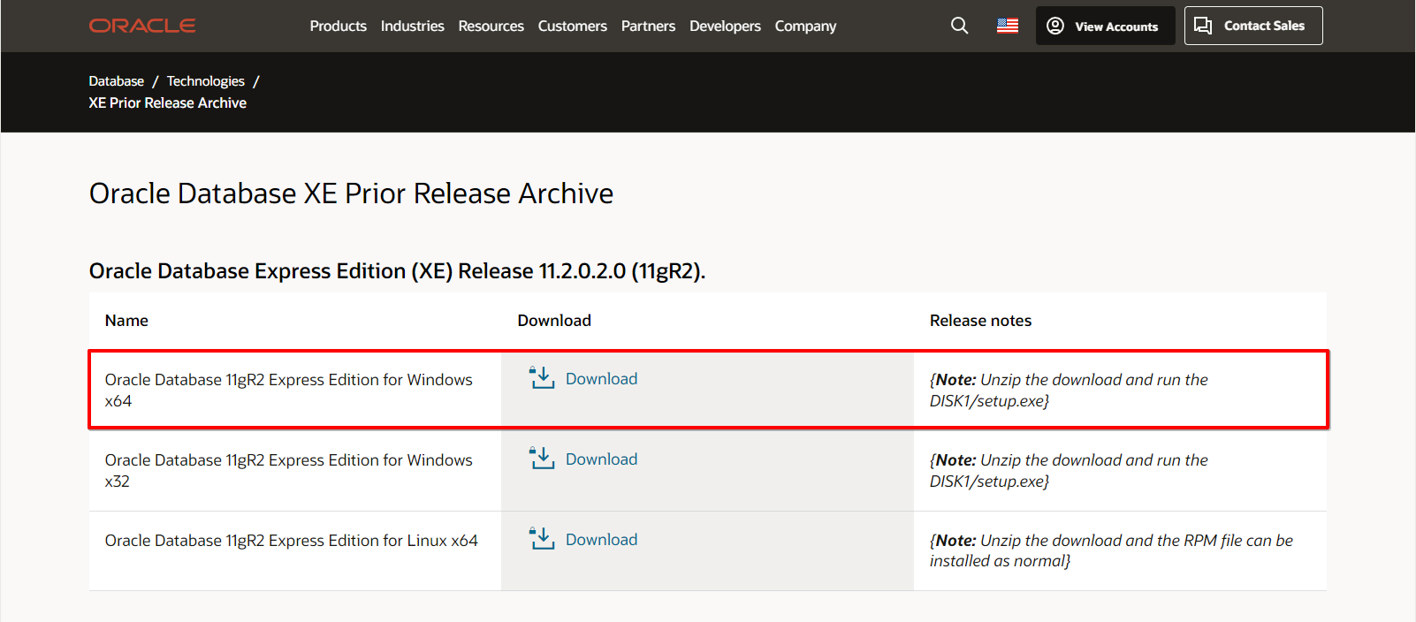Click the Release notes column header
Image resolution: width=1416 pixels, height=622 pixels.
tap(980, 321)
